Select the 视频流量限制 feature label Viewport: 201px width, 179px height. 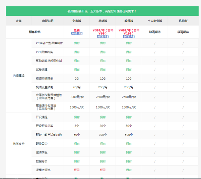(x=45, y=87)
